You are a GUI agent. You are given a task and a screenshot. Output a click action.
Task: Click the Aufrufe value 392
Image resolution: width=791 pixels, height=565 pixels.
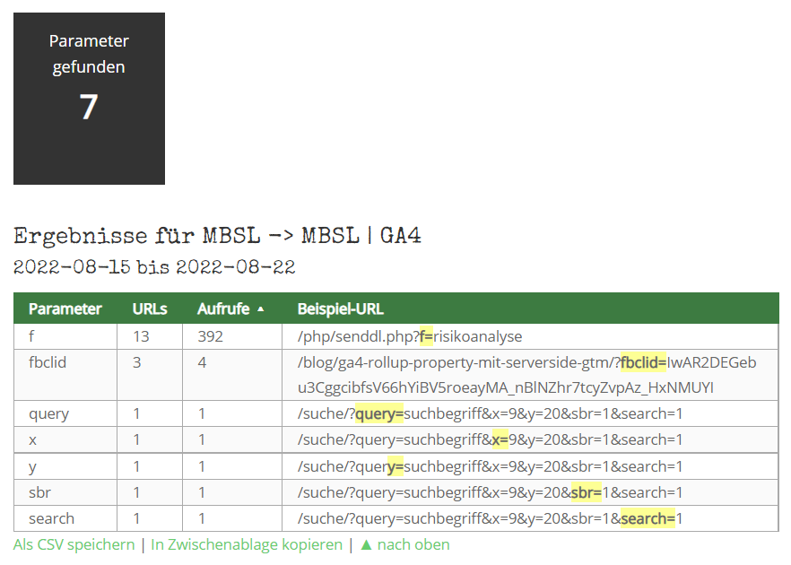tap(210, 336)
